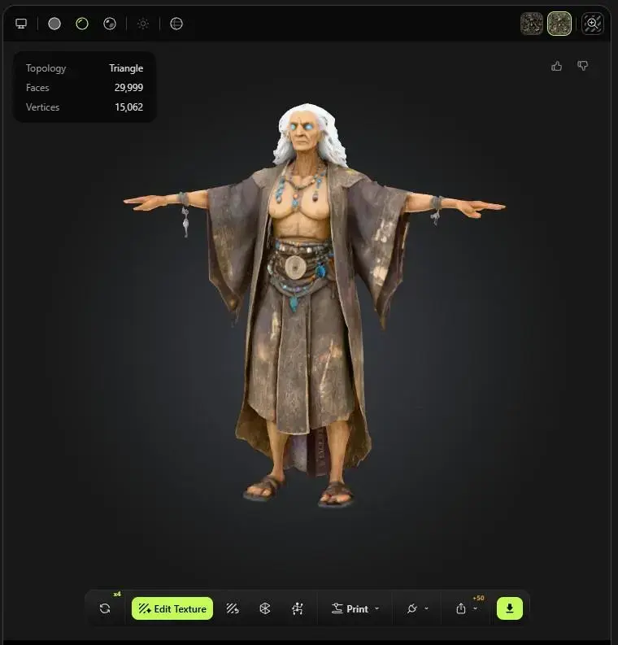Viewport: 618px width, 645px height.
Task: Give the model a thumbs up
Action: coord(556,66)
